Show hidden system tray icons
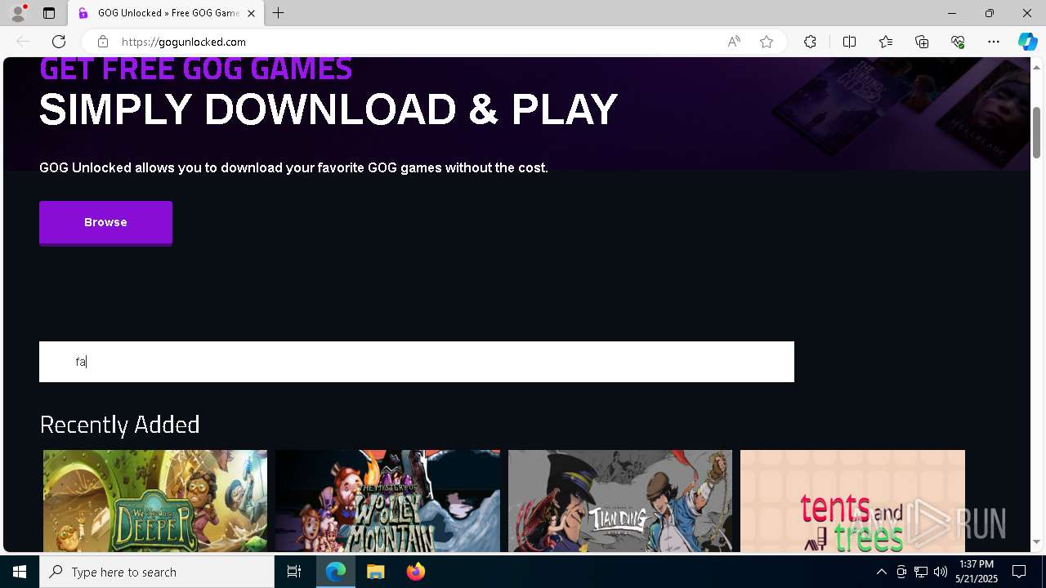The image size is (1046, 588). (881, 572)
